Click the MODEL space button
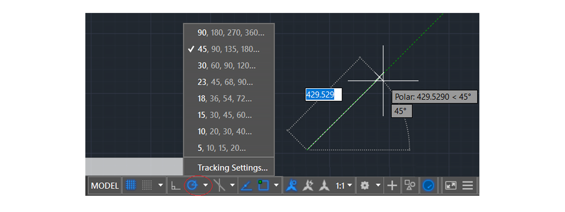 coord(105,185)
